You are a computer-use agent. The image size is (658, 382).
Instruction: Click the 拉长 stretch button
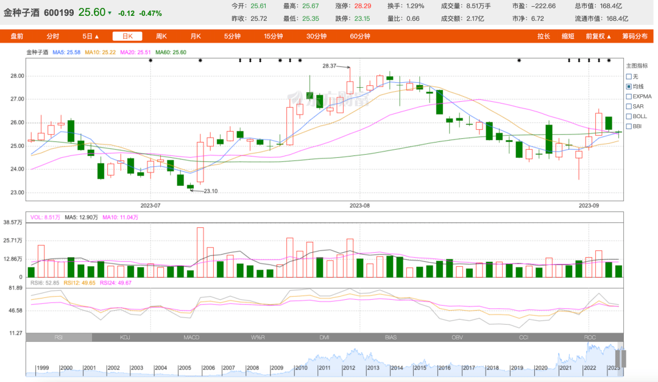point(543,36)
